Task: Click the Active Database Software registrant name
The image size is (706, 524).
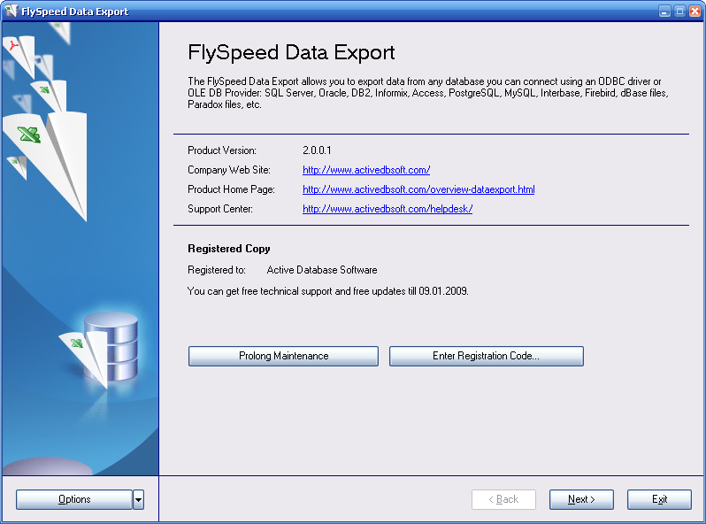Action: click(322, 270)
